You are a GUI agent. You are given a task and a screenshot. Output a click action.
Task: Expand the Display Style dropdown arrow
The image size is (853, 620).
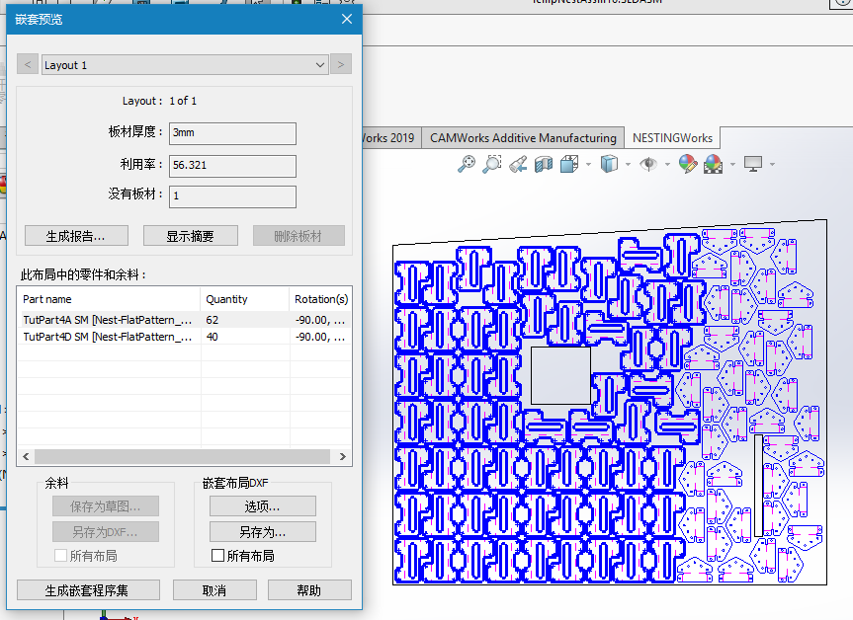[x=628, y=164]
